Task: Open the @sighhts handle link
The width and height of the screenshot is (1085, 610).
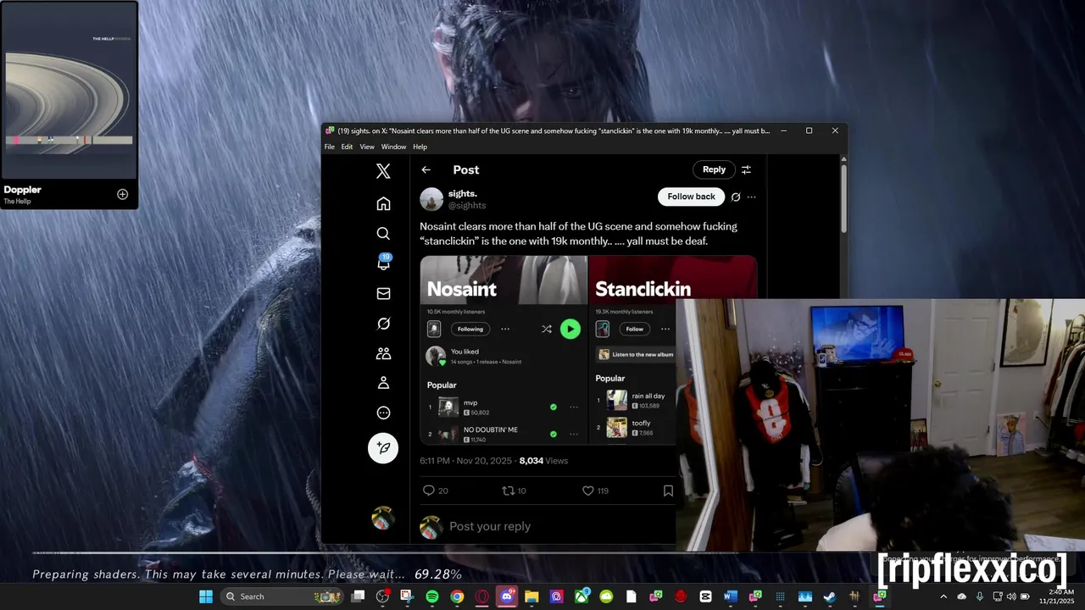Action: tap(467, 206)
